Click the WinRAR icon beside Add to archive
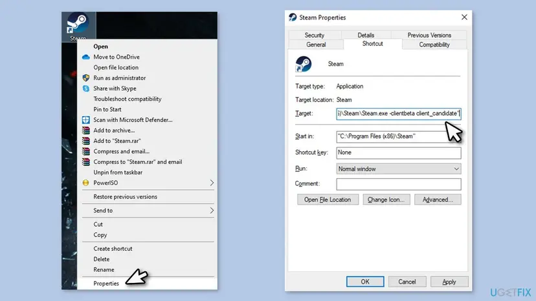The image size is (536, 301). pos(86,130)
